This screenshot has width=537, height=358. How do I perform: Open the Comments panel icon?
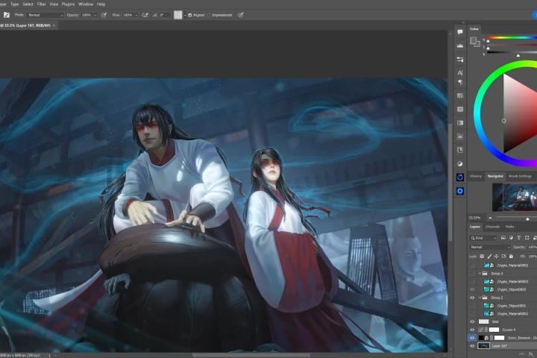point(460,32)
